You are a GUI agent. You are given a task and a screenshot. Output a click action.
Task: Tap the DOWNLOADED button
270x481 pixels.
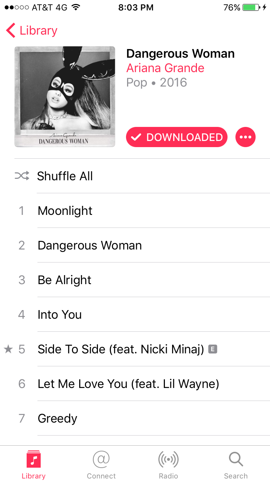click(177, 137)
